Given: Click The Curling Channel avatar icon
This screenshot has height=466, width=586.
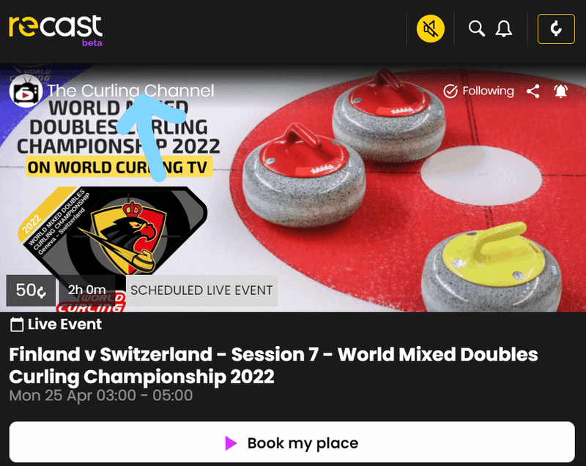Looking at the screenshot, I should [26, 91].
